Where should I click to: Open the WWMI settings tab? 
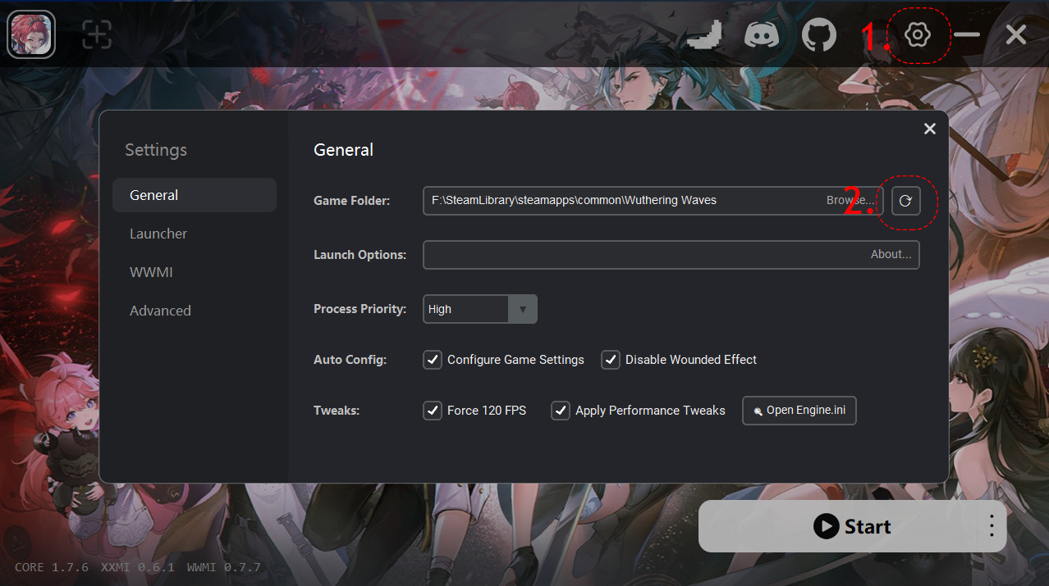(x=195, y=272)
